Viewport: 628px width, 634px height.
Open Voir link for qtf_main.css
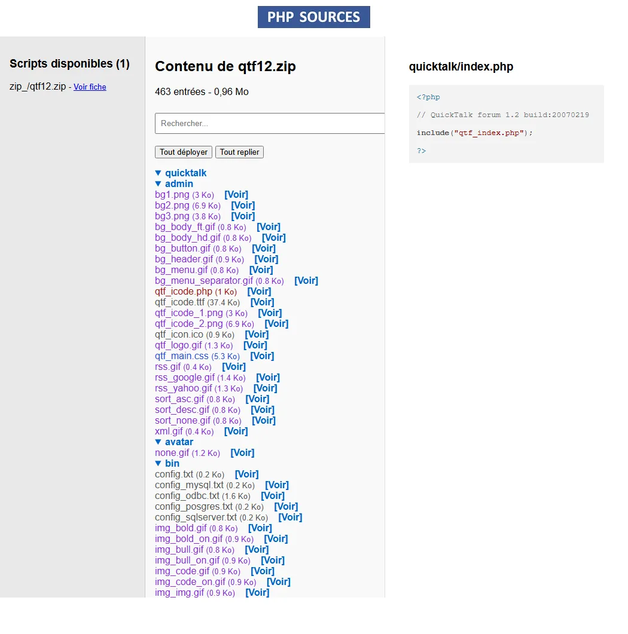point(262,356)
